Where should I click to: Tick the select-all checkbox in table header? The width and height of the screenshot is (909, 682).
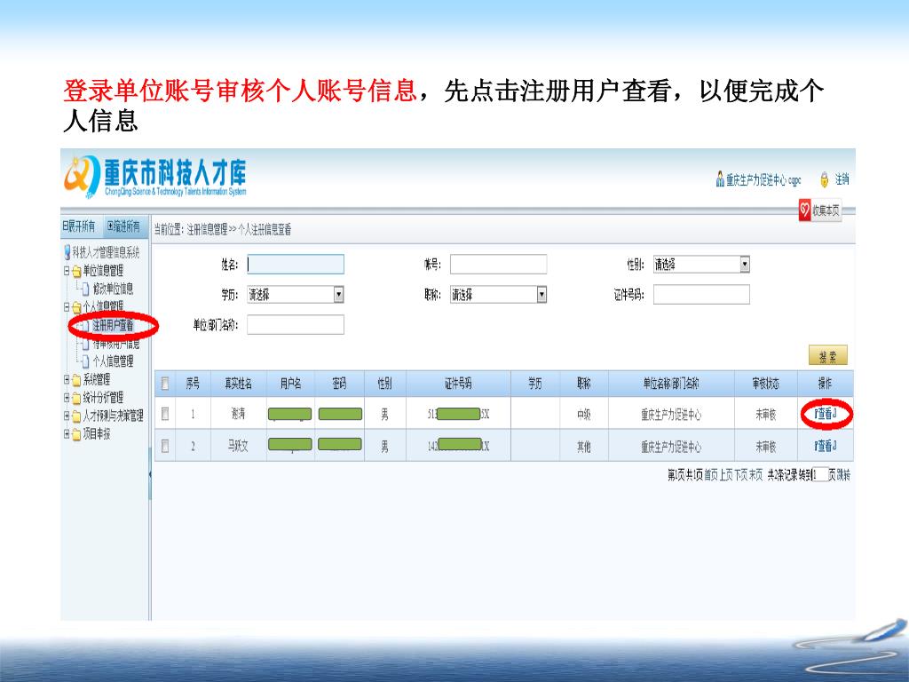165,384
